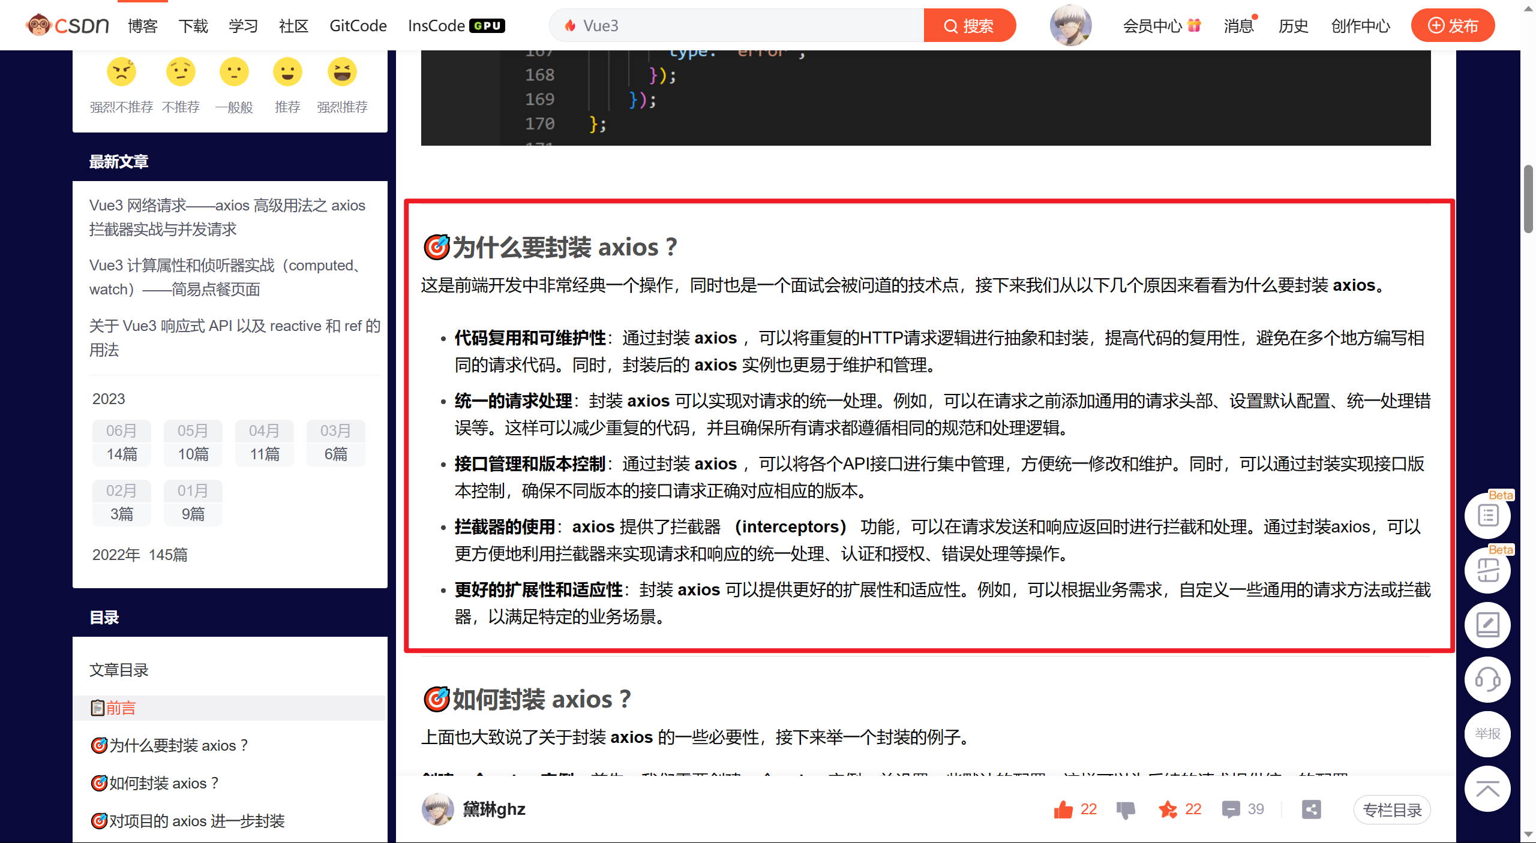Click the page vertical scrollbar thumb

click(x=1528, y=198)
